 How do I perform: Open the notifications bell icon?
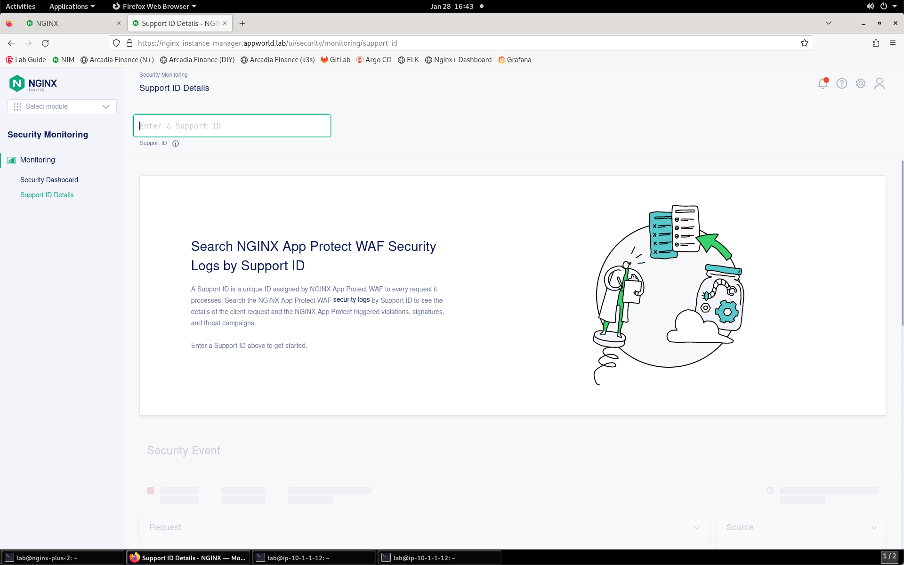point(823,83)
